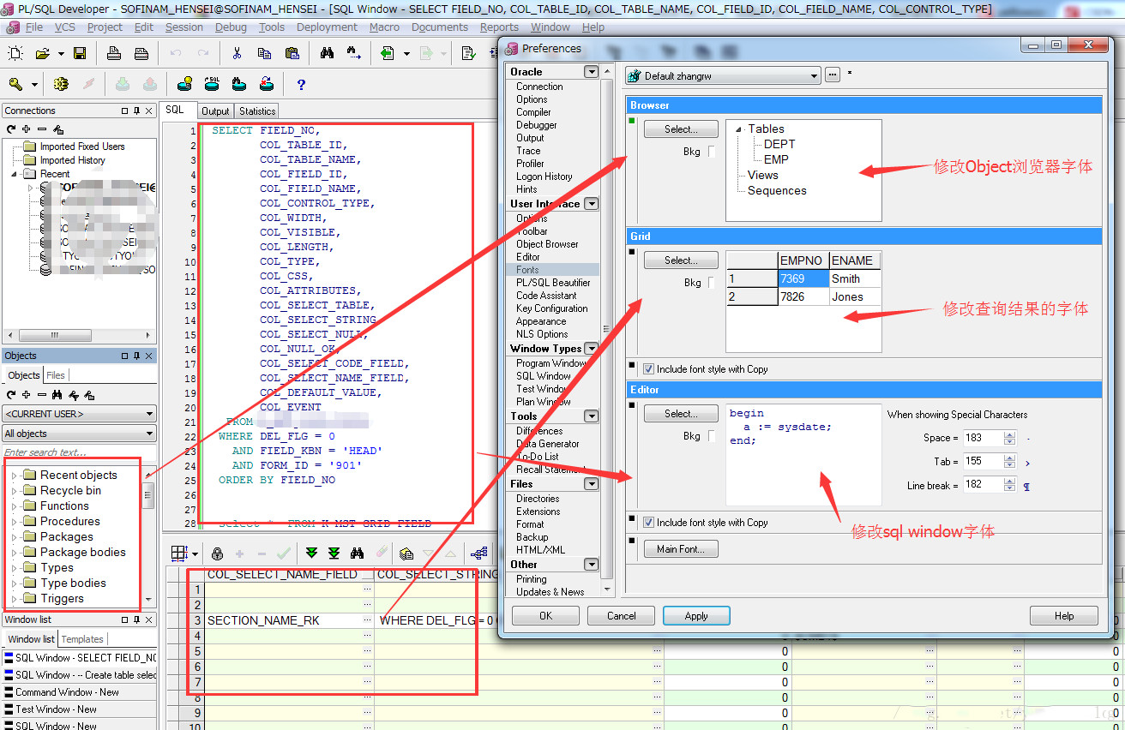Screen dimensions: 1125x730
Task: Open the Deployment menu
Action: click(327, 27)
